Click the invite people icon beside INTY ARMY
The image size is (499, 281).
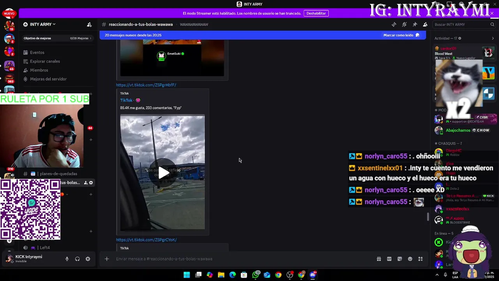(x=89, y=24)
